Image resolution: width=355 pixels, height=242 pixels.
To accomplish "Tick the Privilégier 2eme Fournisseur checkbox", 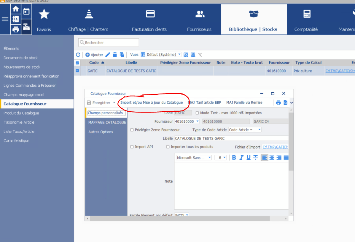I will [132, 130].
